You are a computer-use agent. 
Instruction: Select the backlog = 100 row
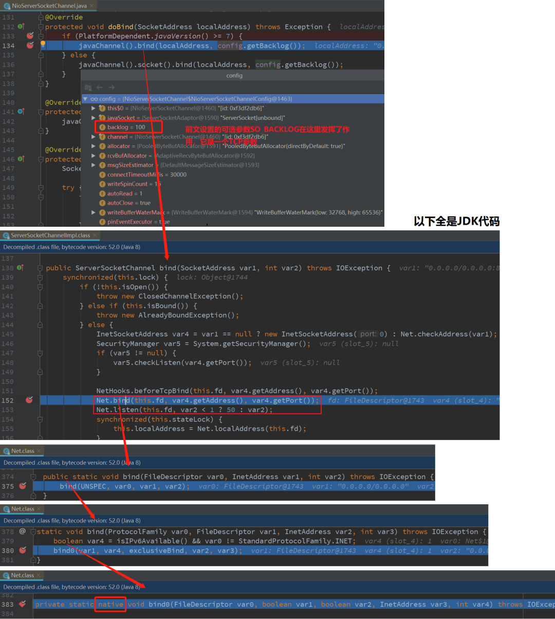coord(232,127)
